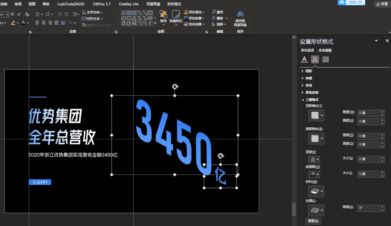Open the 审阅 review tab
Image resolution: width=391 pixels, height=226 pixels.
(x=18, y=4)
